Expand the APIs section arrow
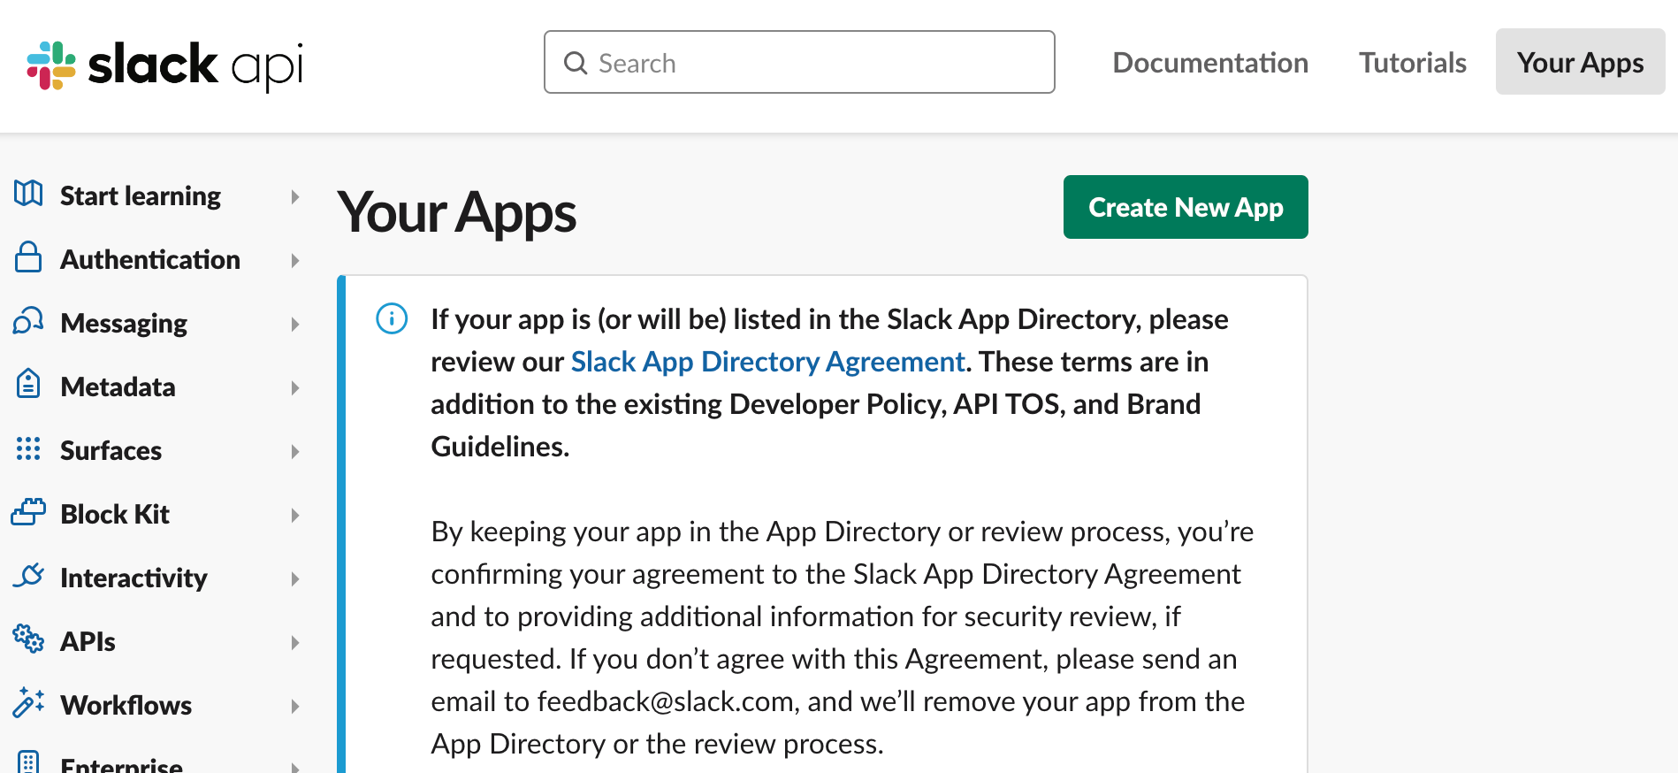The height and width of the screenshot is (773, 1678). [295, 642]
